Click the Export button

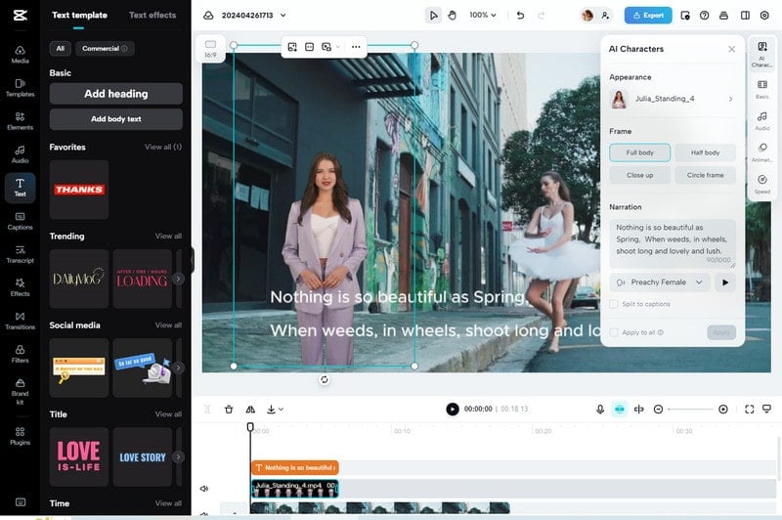[648, 16]
